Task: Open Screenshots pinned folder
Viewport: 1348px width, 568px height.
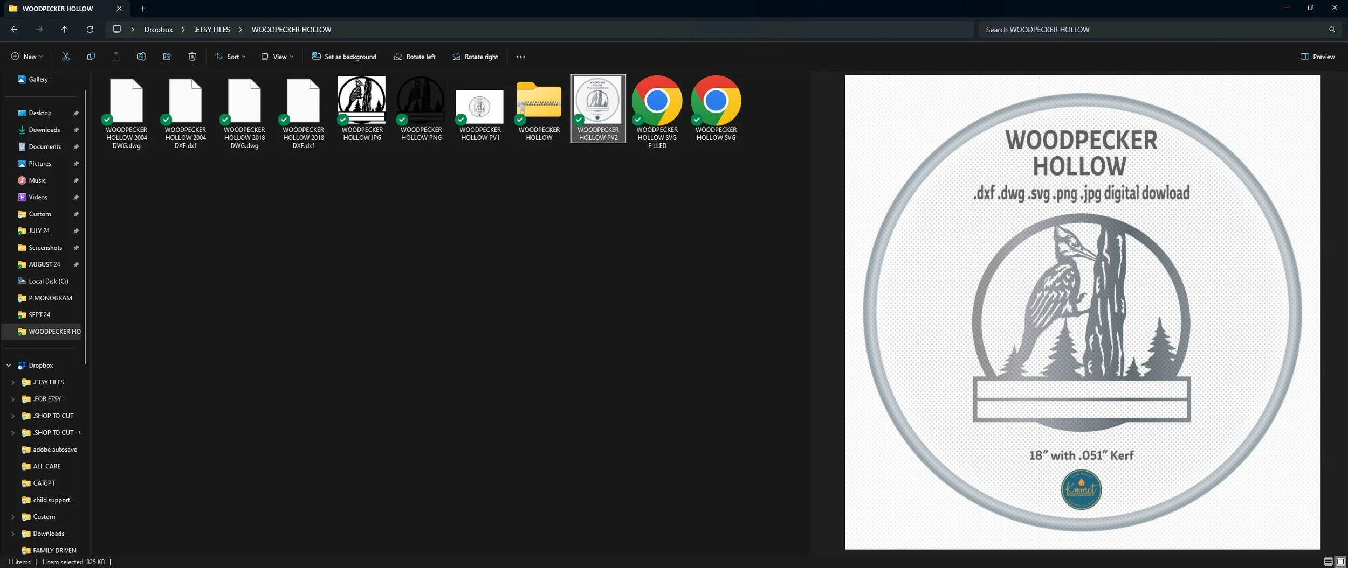Action: pos(45,248)
